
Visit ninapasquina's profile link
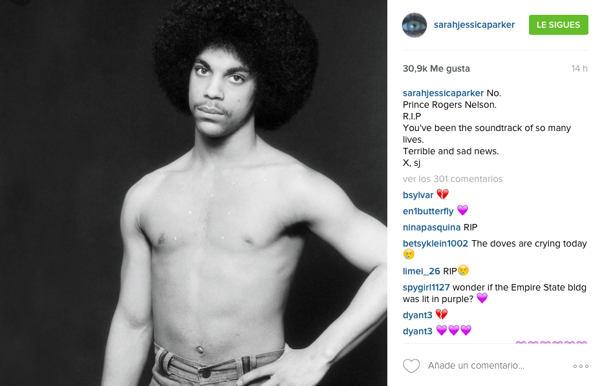click(431, 227)
